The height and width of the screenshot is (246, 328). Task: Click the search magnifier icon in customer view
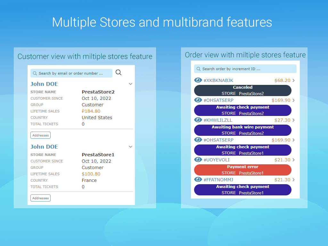click(x=119, y=73)
